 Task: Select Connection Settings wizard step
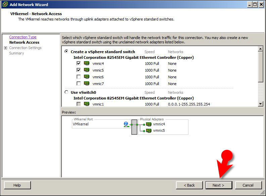[x=25, y=48]
